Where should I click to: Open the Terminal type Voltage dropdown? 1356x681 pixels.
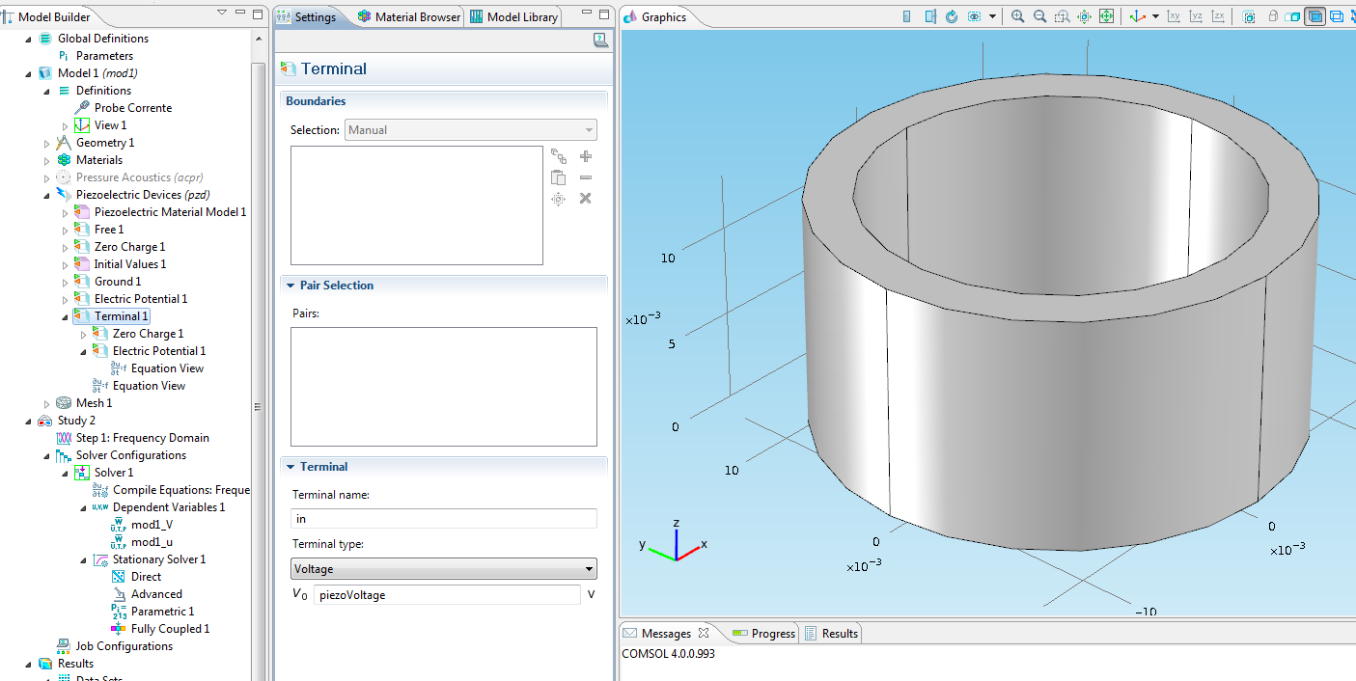(x=443, y=569)
